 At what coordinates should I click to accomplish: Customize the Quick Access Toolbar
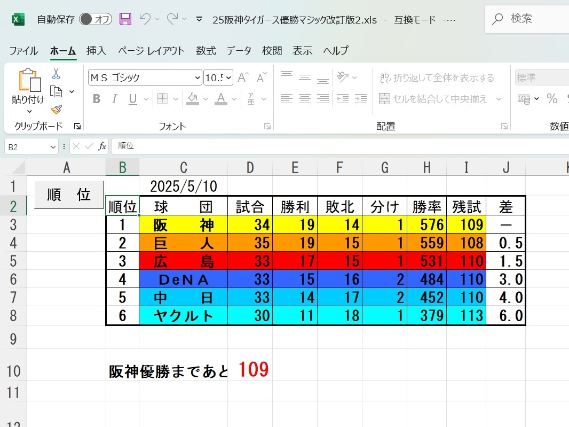coord(199,19)
